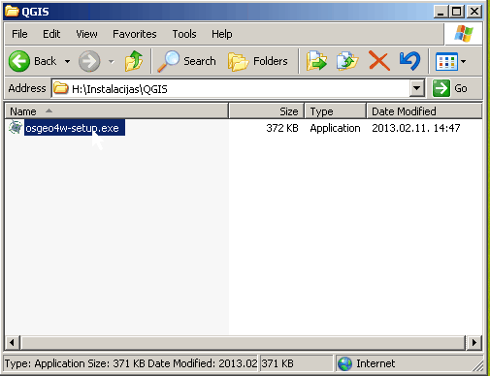490x376 pixels.
Task: Open the Edit menu
Action: tap(51, 34)
